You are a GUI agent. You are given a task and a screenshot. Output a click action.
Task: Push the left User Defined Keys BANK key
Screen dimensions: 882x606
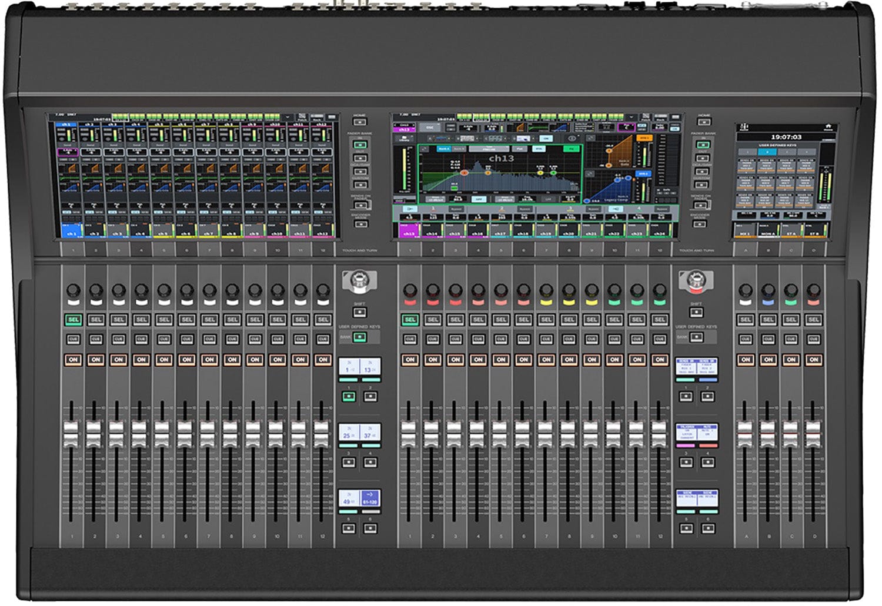click(x=360, y=337)
